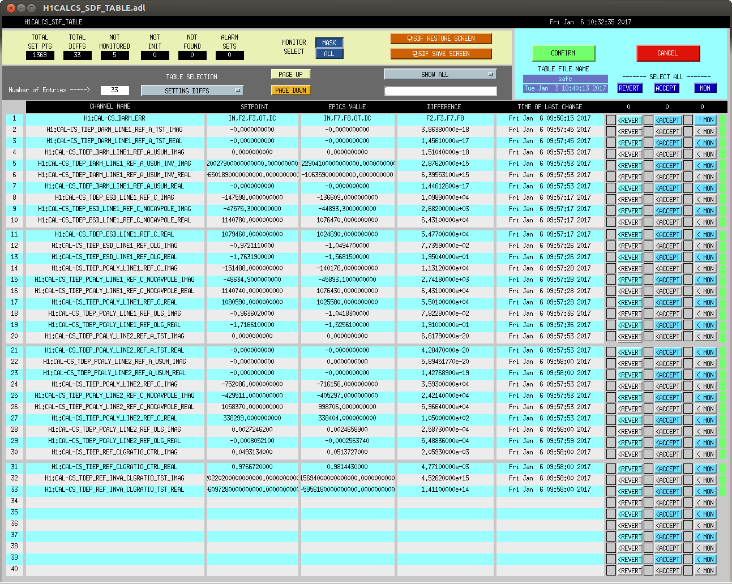
Task: Click the empty filter text field
Action: coord(440,91)
